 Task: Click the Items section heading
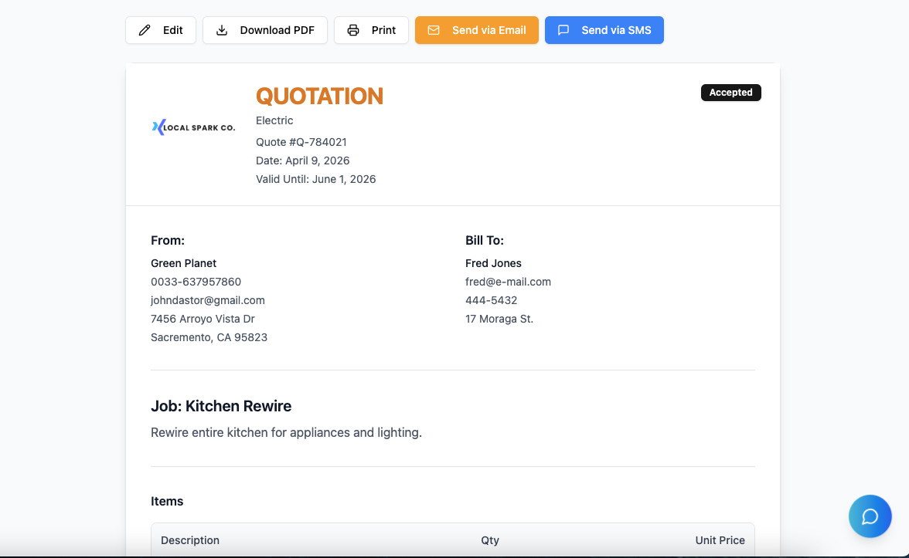pyautogui.click(x=167, y=502)
